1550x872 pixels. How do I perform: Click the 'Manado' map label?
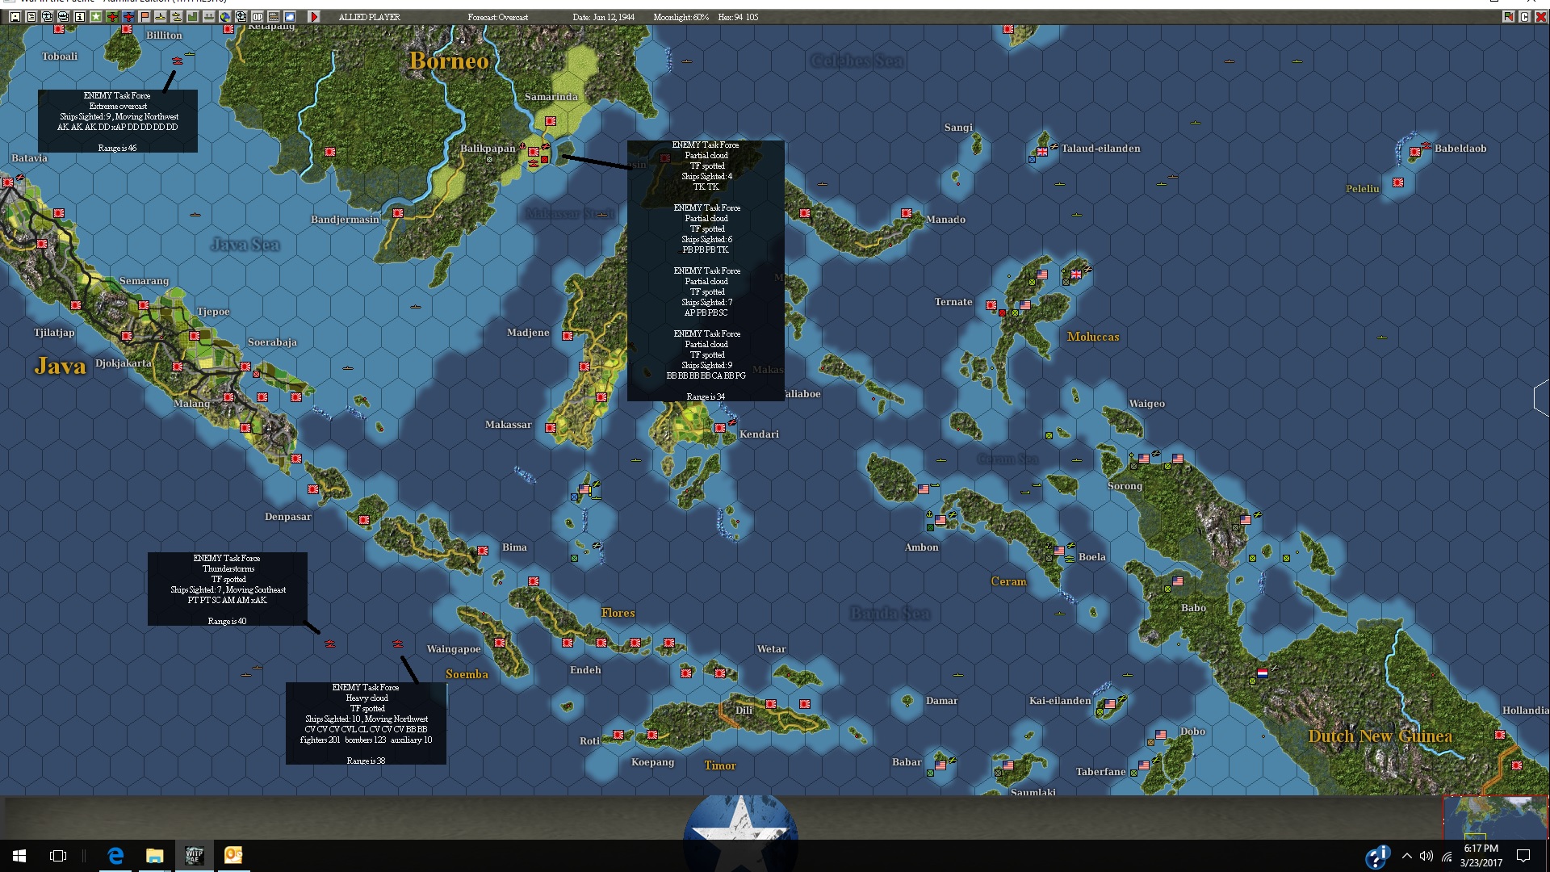click(x=945, y=220)
